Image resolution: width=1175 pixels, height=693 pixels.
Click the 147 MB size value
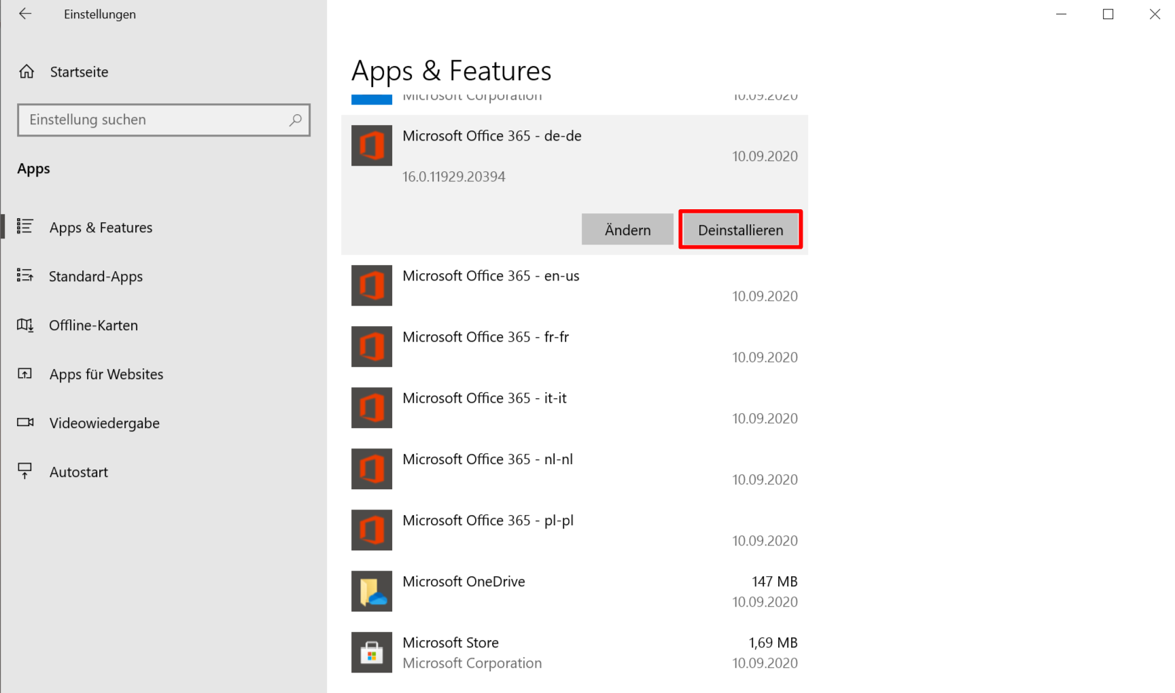click(775, 582)
